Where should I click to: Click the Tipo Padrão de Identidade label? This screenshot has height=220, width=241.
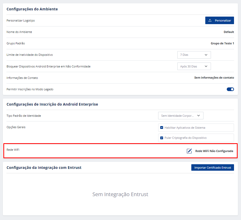24,116
